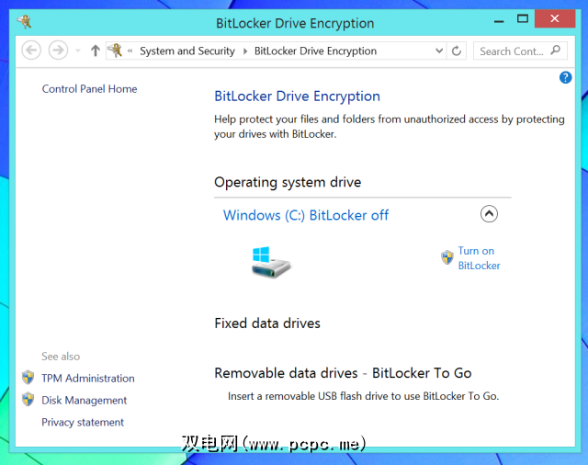Click shield icon beside TPM Administration
This screenshot has height=465, width=588.
point(28,378)
